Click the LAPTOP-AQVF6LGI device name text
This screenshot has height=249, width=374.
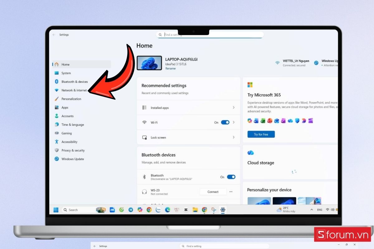[181, 59]
